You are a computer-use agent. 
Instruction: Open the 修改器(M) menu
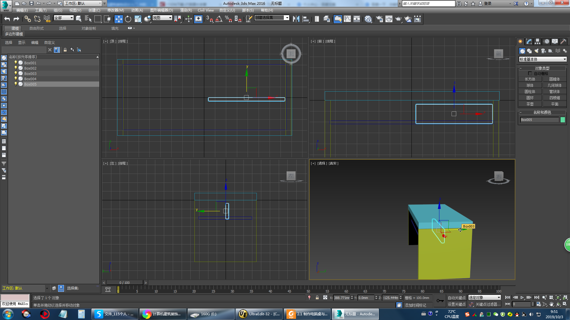[115, 10]
